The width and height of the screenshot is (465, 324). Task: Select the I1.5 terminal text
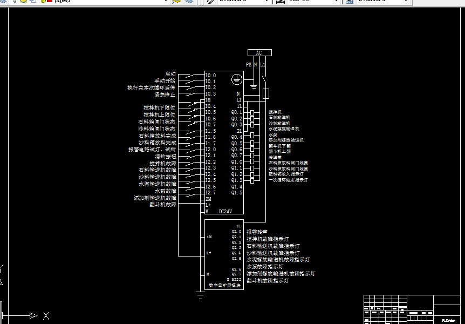[210, 131]
